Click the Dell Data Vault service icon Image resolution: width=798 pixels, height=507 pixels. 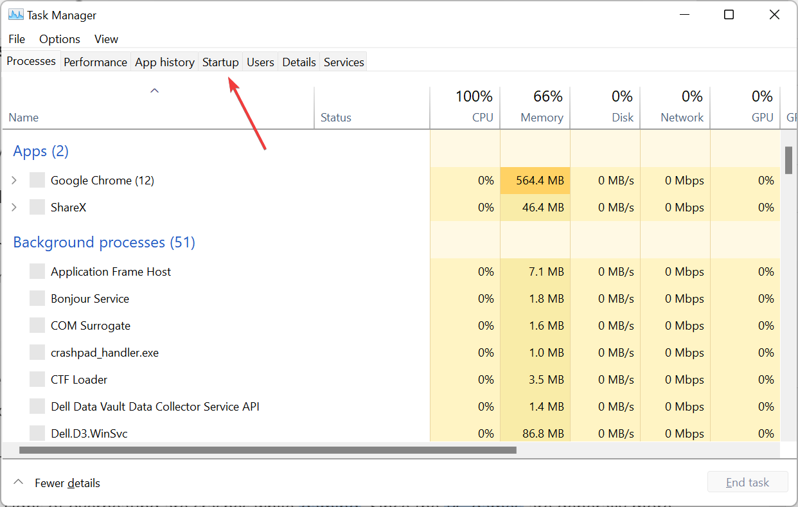[x=37, y=406]
